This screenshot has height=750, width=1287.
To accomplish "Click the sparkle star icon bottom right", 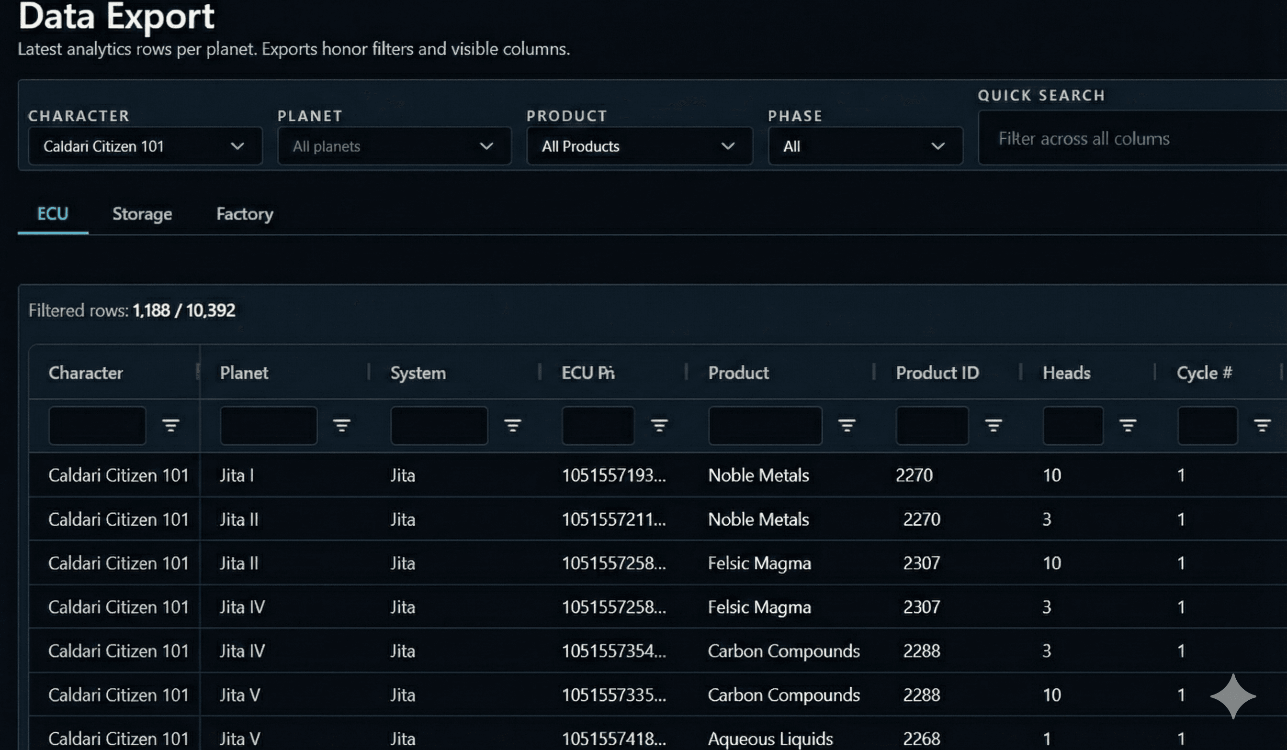I will click(1233, 696).
